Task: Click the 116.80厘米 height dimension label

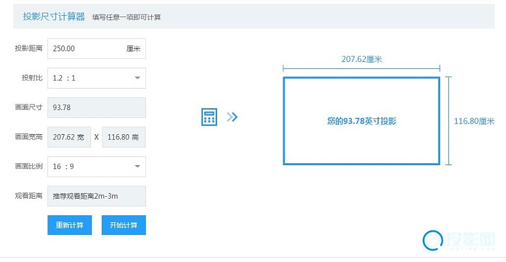Action: [x=474, y=121]
